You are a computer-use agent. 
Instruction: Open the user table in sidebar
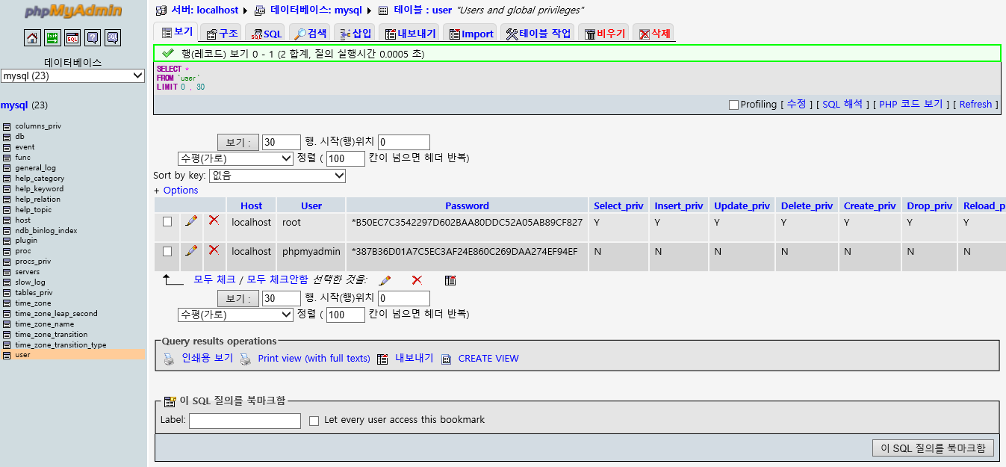23,355
